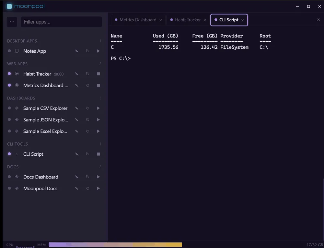Select Docs Dashboard in sidebar

[x=41, y=177]
